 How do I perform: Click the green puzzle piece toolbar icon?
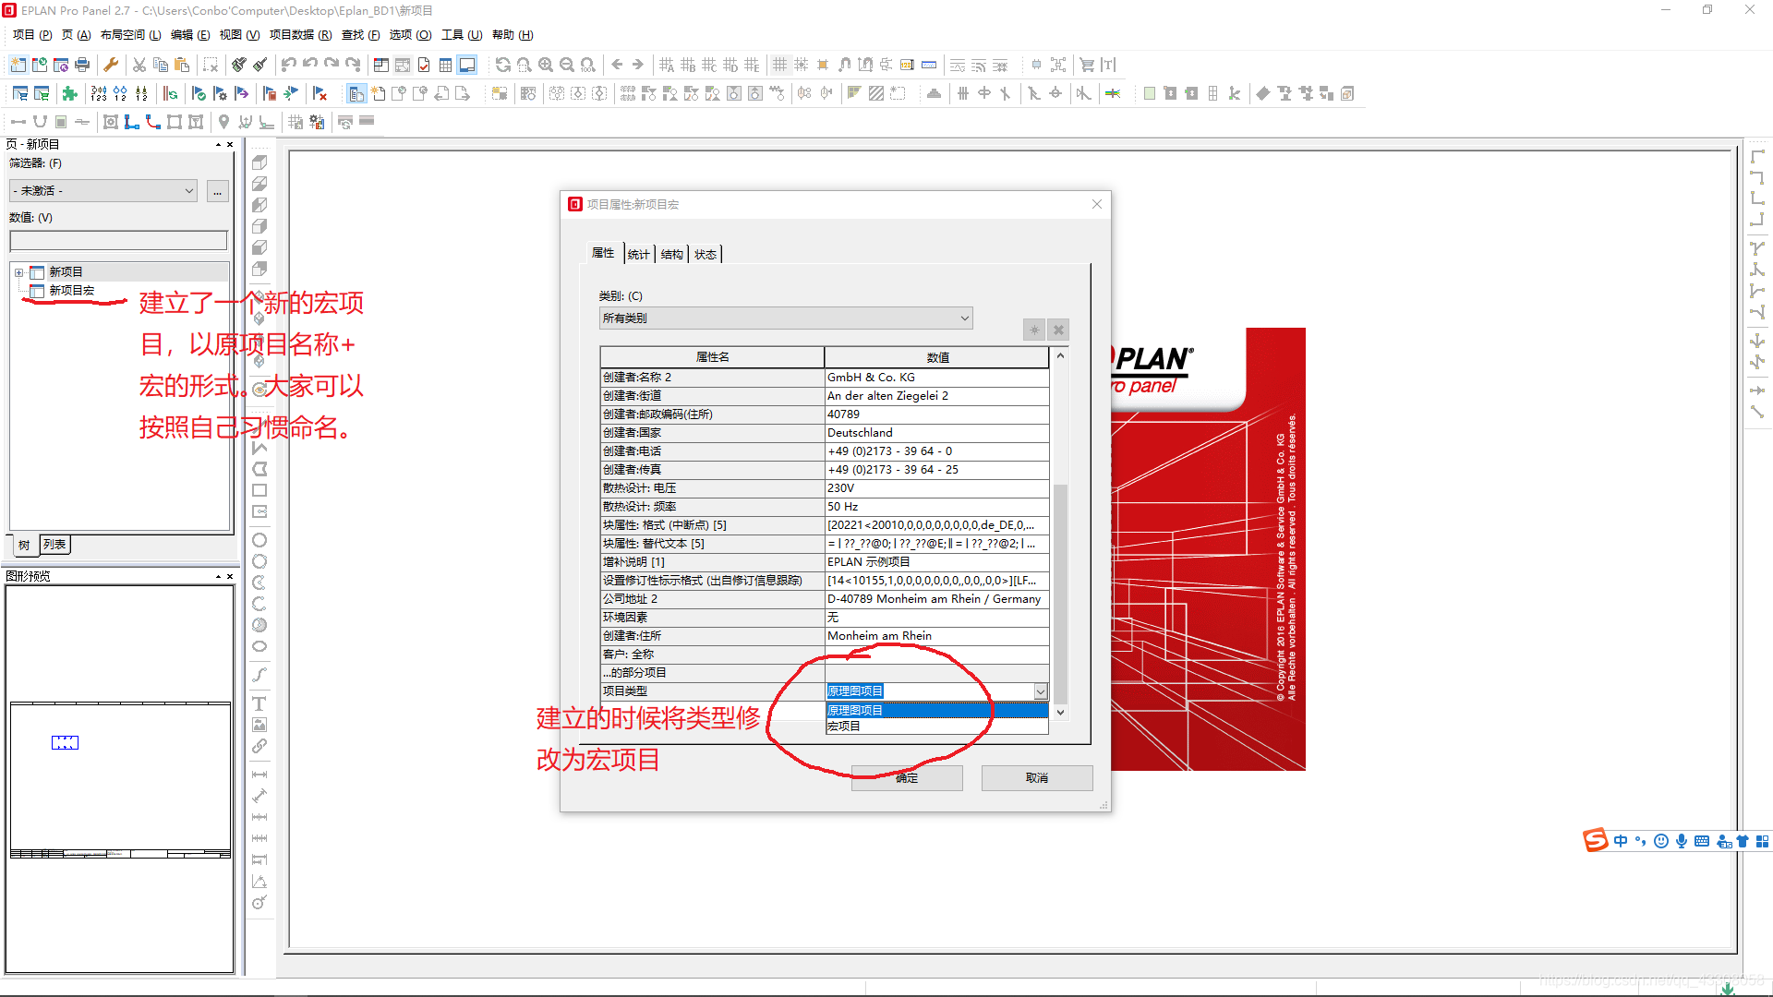pyautogui.click(x=69, y=93)
